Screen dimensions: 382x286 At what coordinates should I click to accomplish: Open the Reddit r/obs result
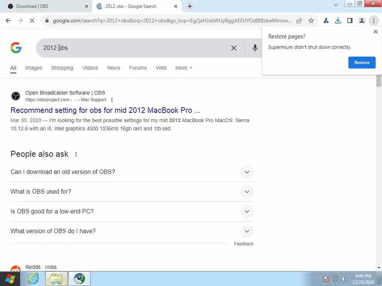(41, 267)
